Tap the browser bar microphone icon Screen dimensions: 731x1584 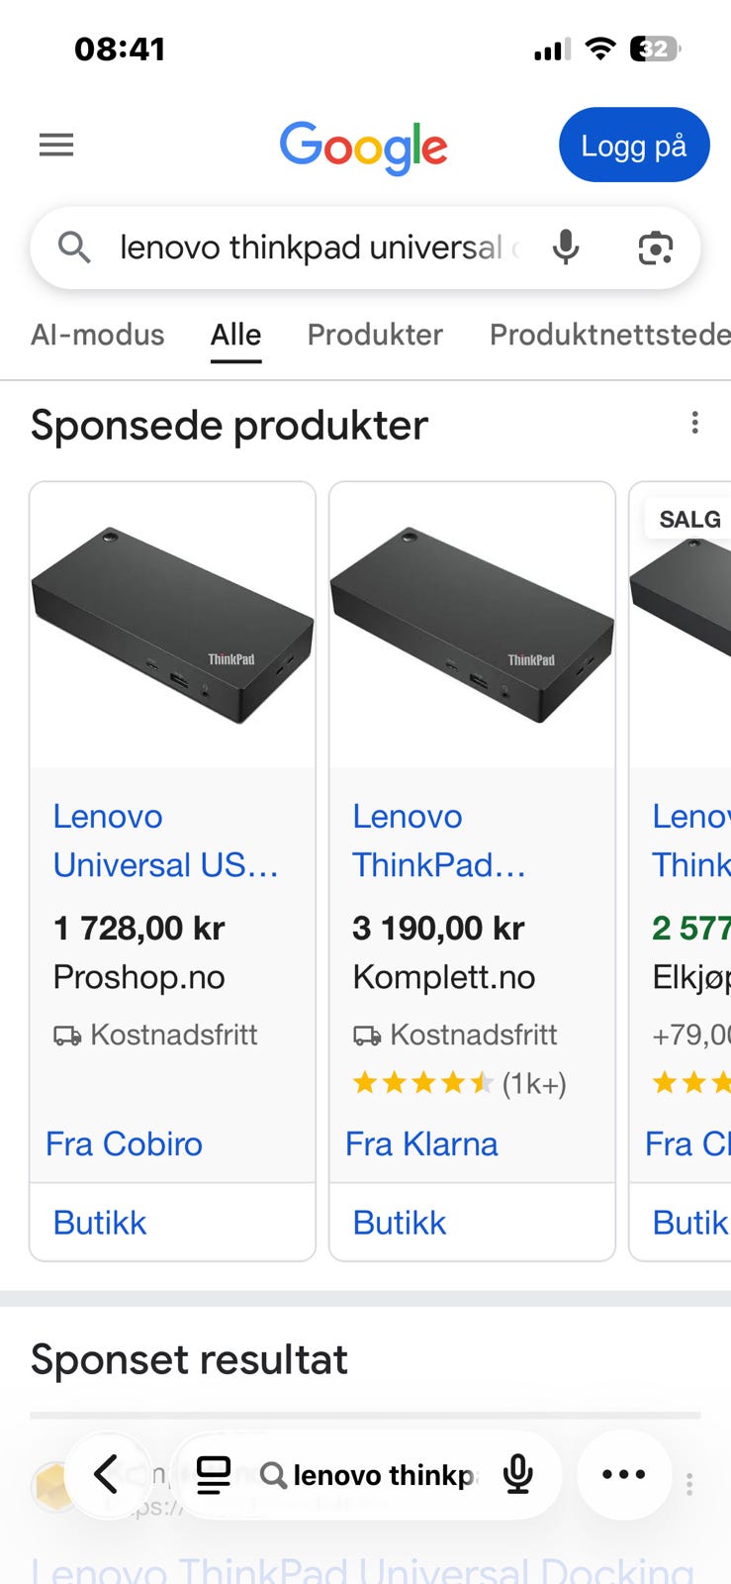click(x=518, y=1475)
